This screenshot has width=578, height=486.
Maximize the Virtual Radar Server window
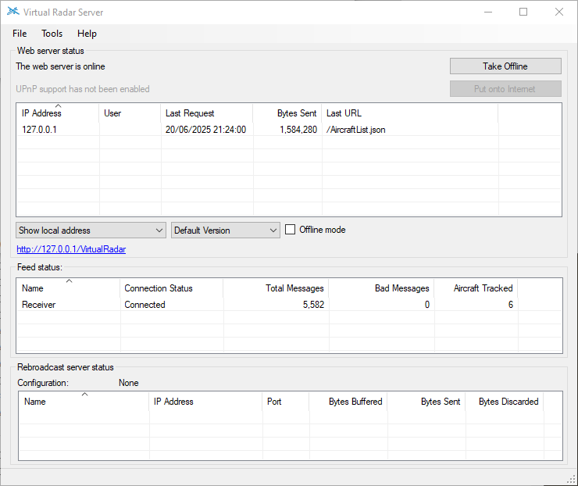523,12
